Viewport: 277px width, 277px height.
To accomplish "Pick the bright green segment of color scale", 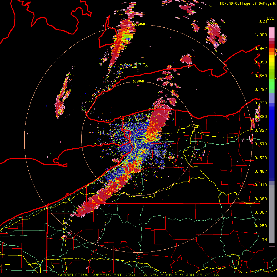I will [x=272, y=84].
